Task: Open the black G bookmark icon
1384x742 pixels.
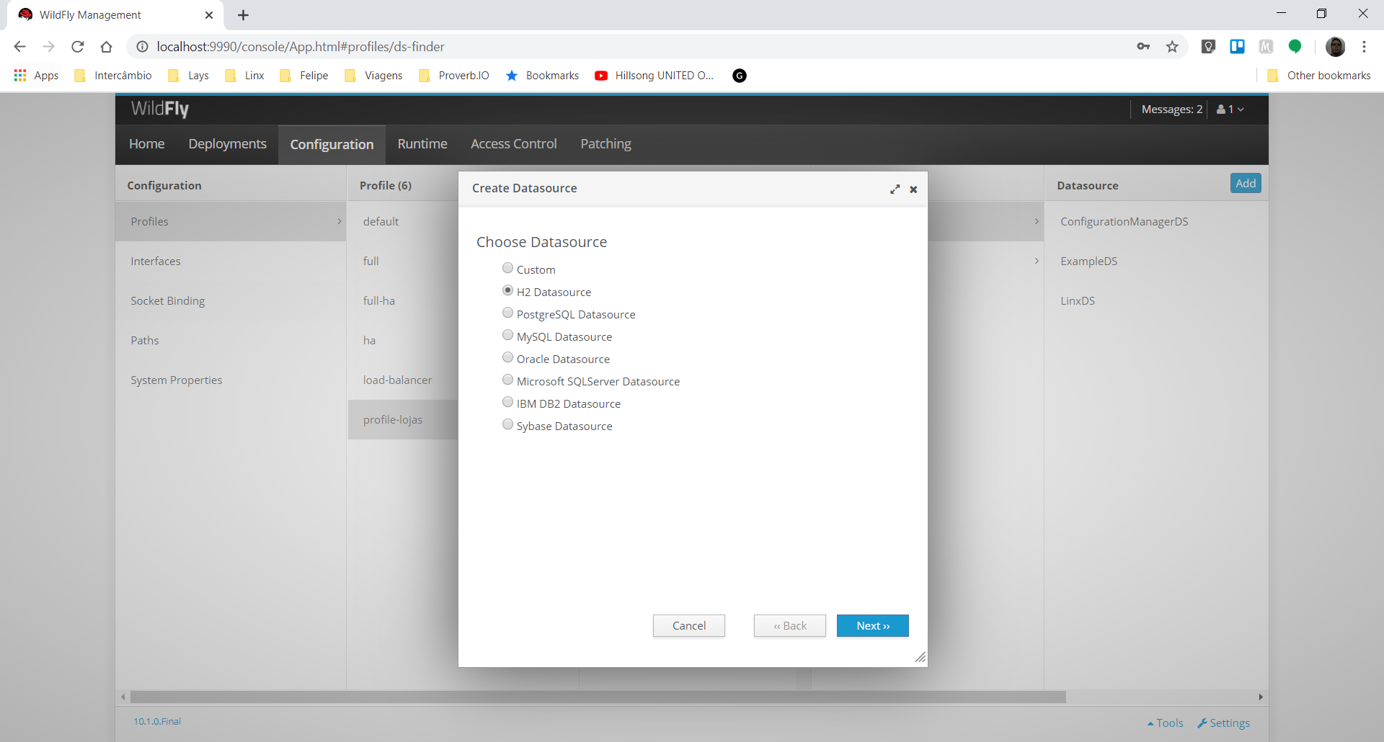Action: click(x=740, y=76)
